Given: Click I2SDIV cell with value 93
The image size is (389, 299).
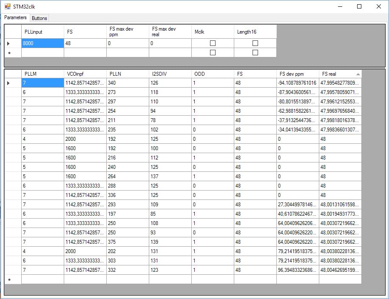Looking at the screenshot, I should tap(170, 233).
